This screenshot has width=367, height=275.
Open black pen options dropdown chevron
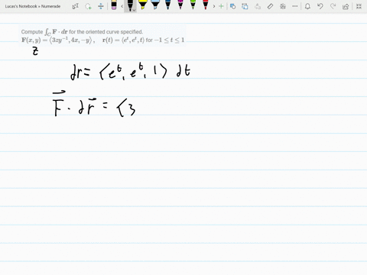pos(135,10)
